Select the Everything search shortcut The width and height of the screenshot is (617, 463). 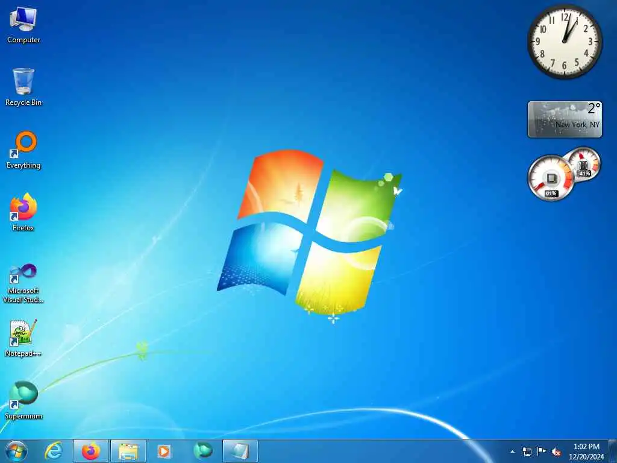pyautogui.click(x=23, y=150)
